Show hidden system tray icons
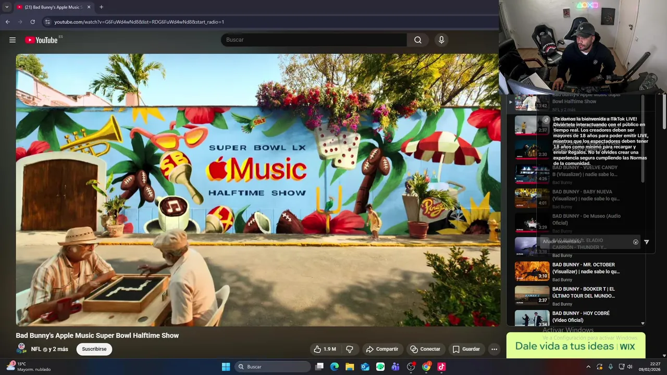 pos(588,367)
